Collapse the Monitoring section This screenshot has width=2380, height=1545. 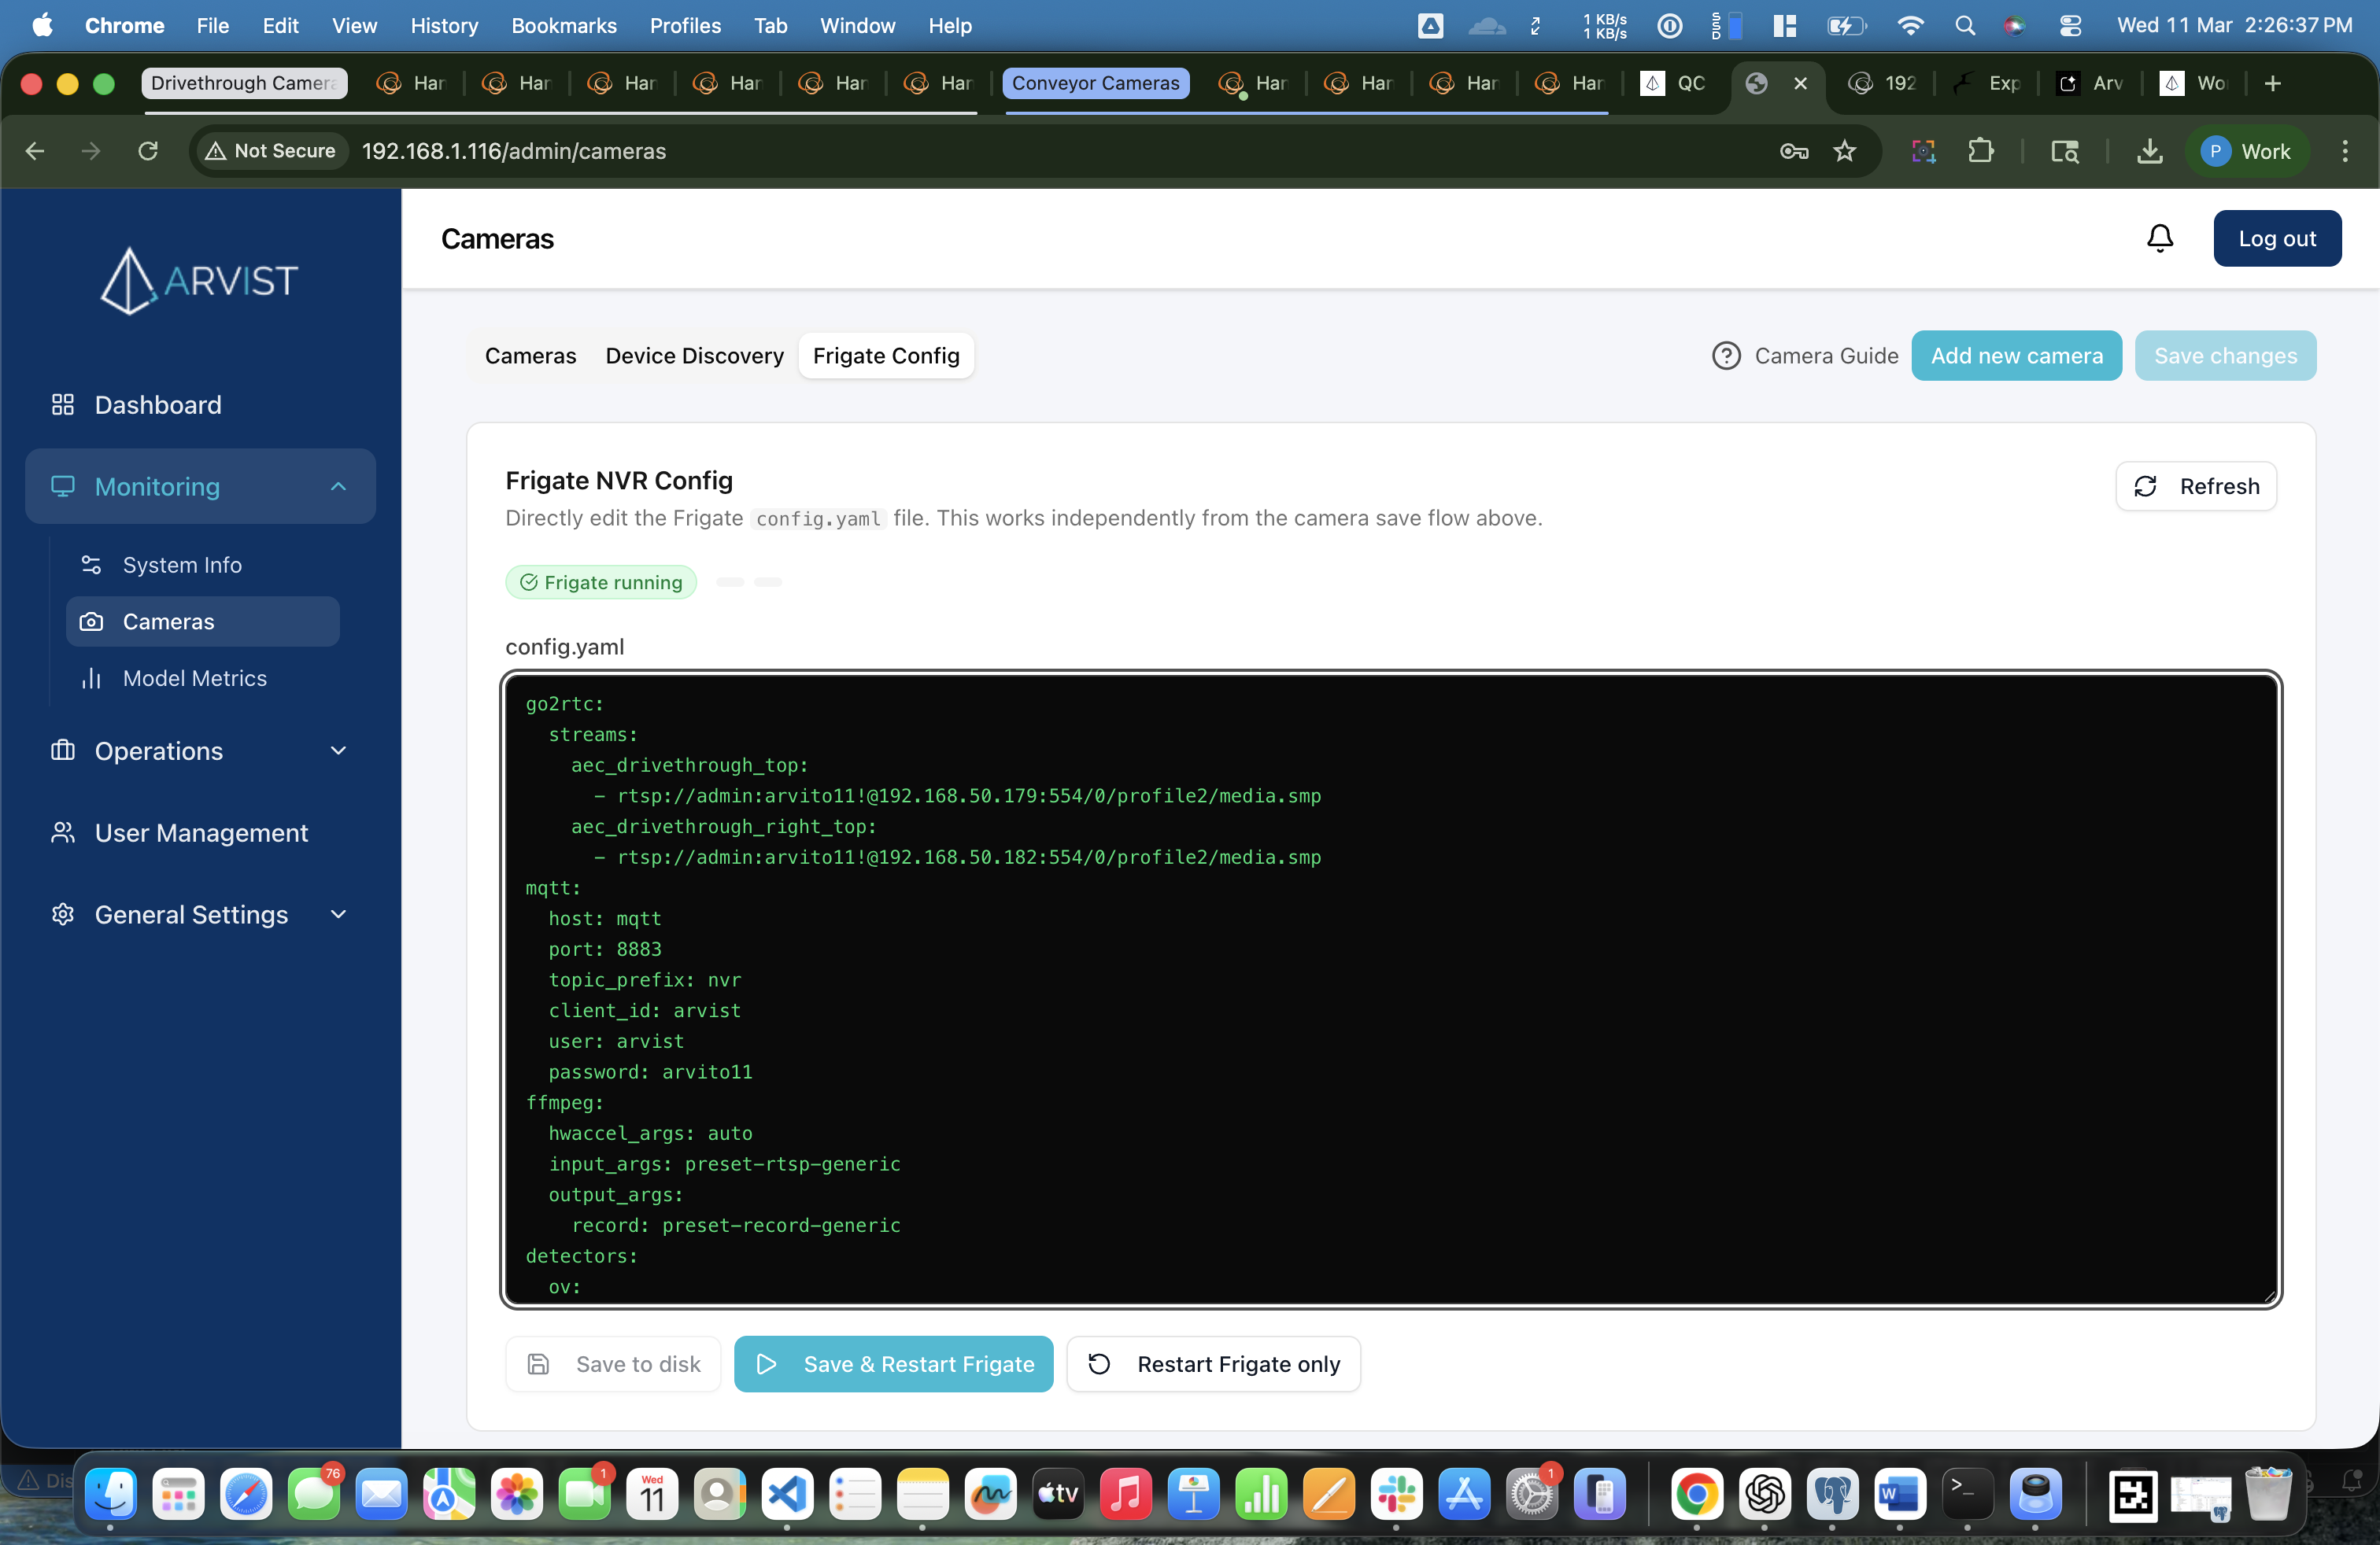click(338, 487)
